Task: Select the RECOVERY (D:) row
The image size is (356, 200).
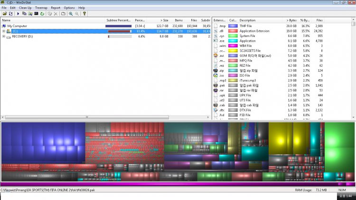Action: click(105, 36)
